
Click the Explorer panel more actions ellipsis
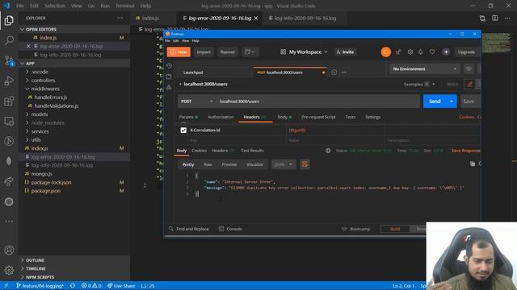click(x=120, y=18)
